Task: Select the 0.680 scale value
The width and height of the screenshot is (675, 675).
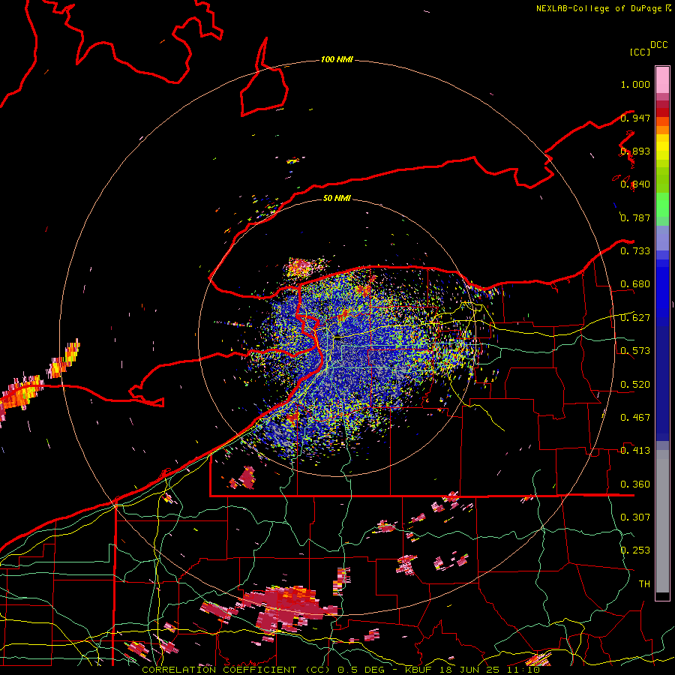Action: [x=635, y=284]
